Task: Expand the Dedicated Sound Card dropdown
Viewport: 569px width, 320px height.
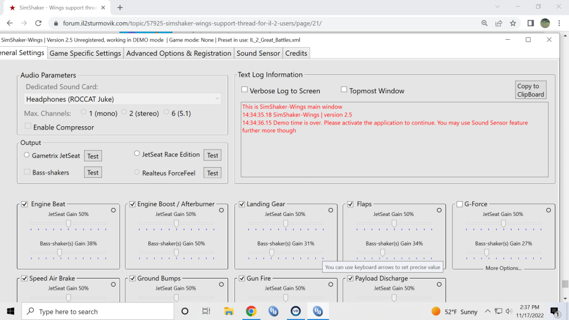Action: (123, 99)
